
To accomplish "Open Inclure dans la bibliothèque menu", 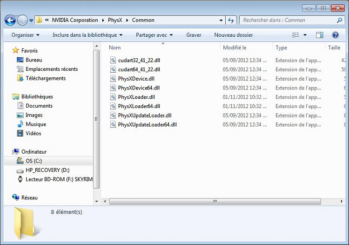I will click(87, 35).
